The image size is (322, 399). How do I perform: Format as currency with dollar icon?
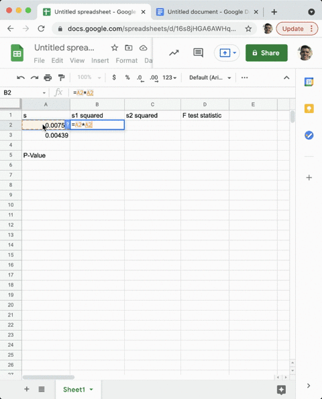coord(114,78)
